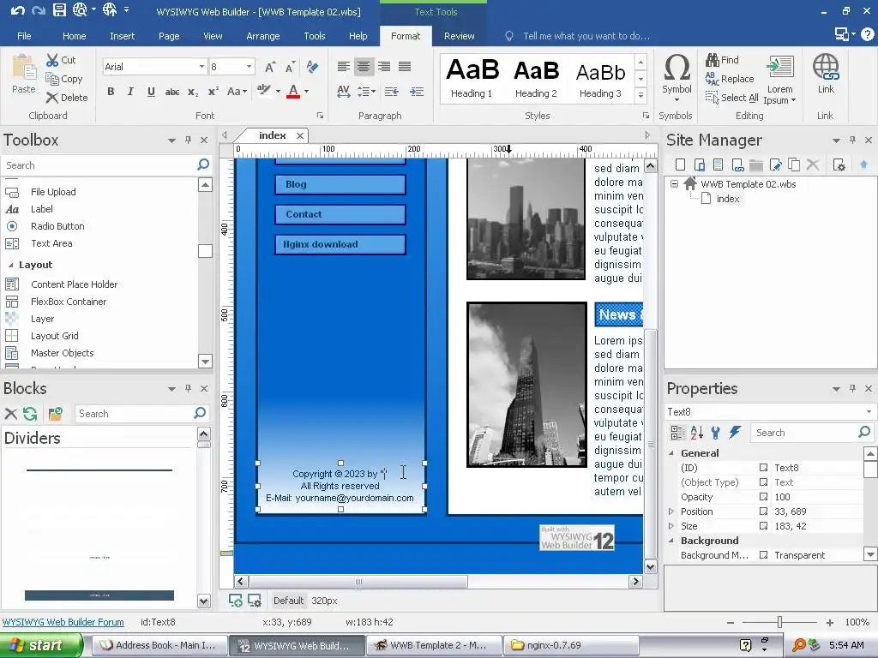Image resolution: width=878 pixels, height=658 pixels.
Task: Expand the Size property
Action: pos(671,526)
